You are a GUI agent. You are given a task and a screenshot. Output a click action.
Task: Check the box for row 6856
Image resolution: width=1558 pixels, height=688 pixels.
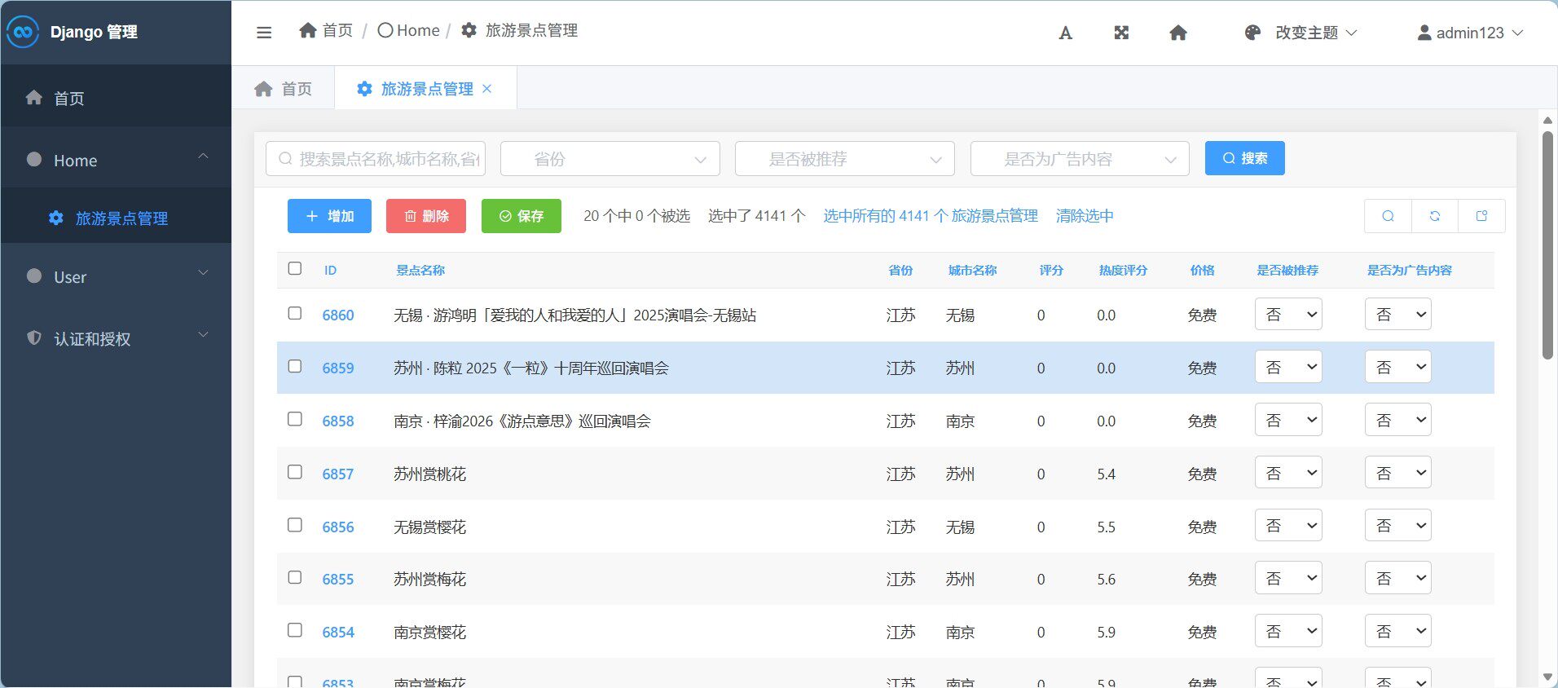click(295, 525)
